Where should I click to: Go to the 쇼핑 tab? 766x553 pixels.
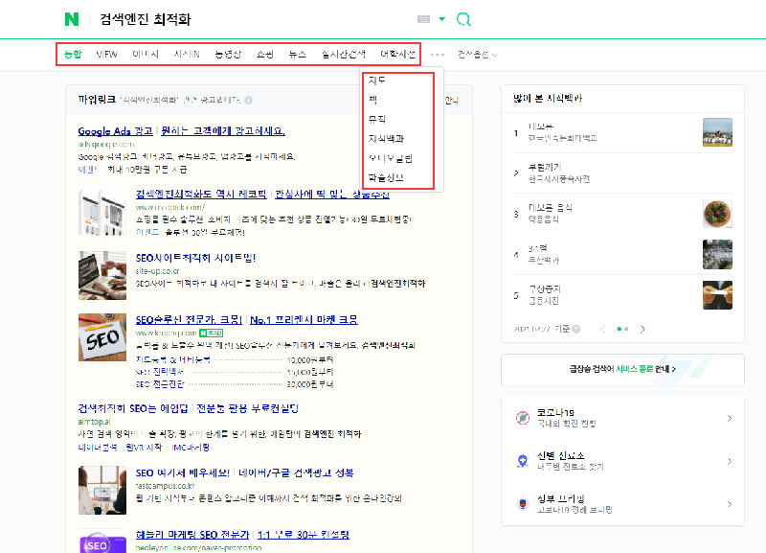pyautogui.click(x=265, y=55)
